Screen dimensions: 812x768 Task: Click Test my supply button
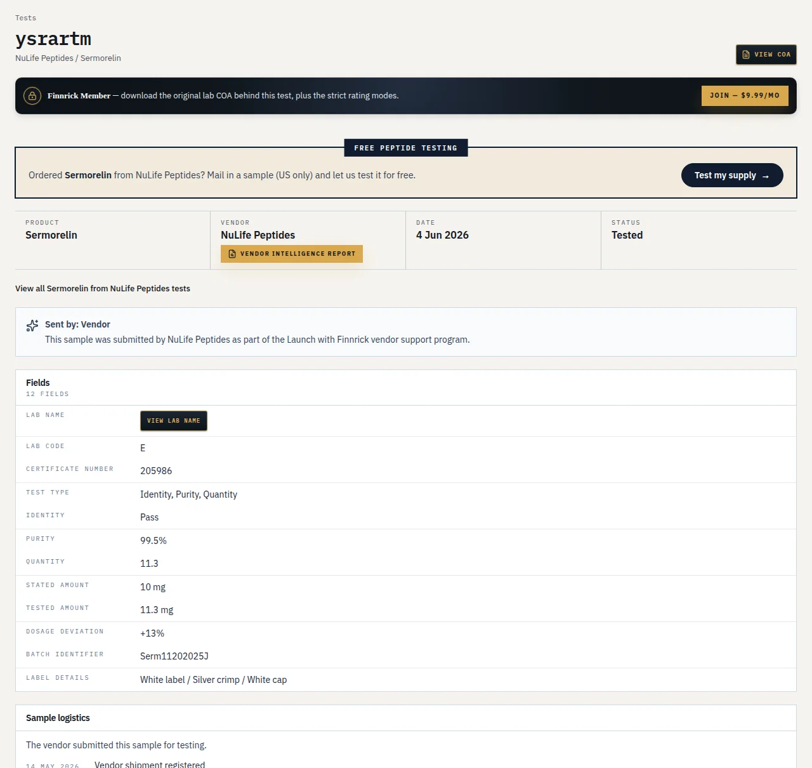[x=732, y=175]
